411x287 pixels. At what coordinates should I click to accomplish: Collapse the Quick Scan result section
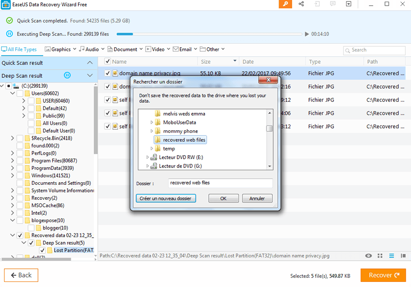click(x=90, y=63)
